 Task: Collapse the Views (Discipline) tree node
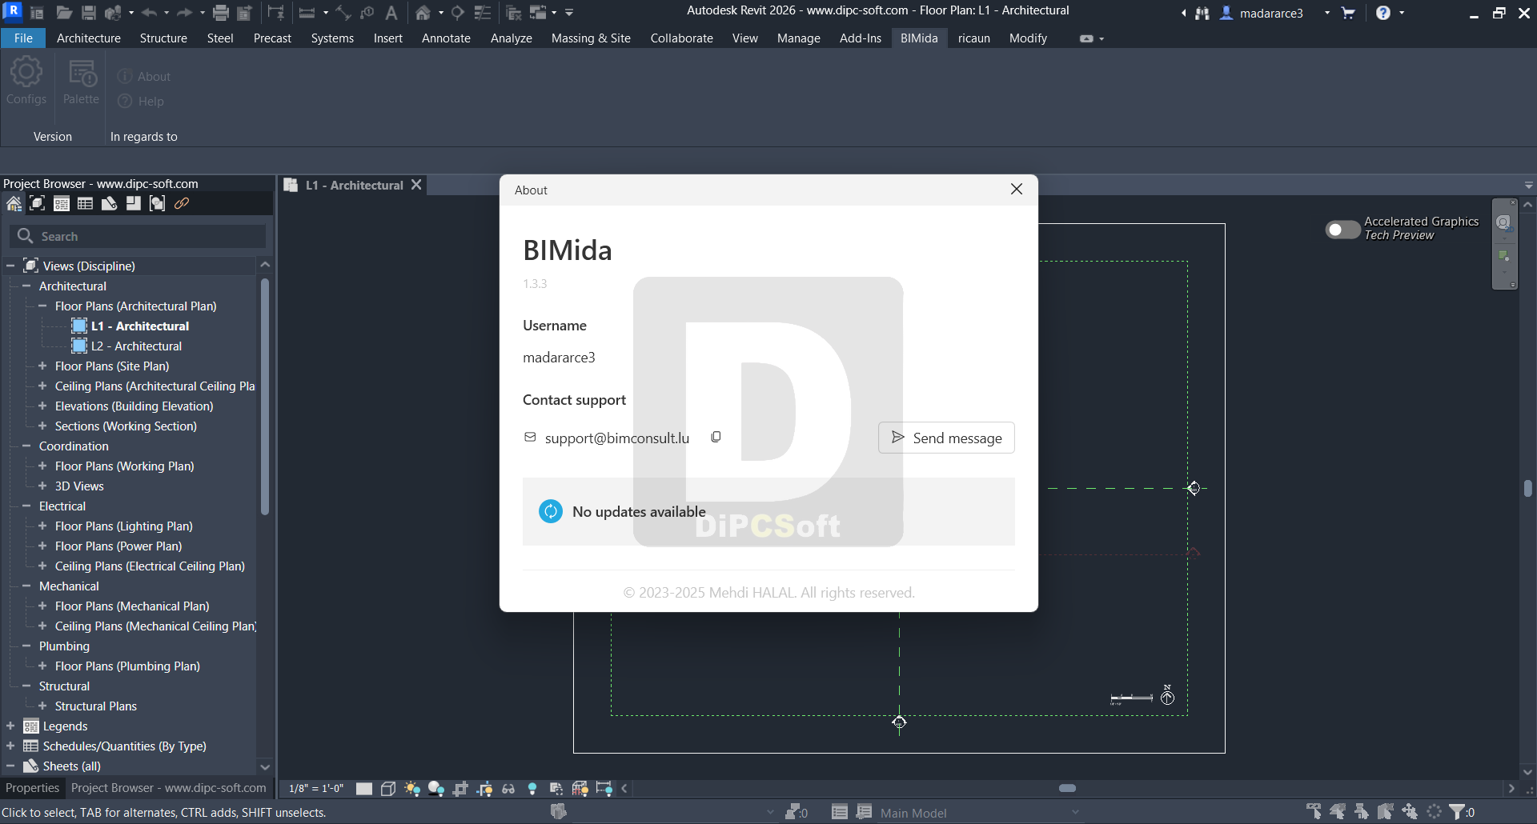point(10,266)
